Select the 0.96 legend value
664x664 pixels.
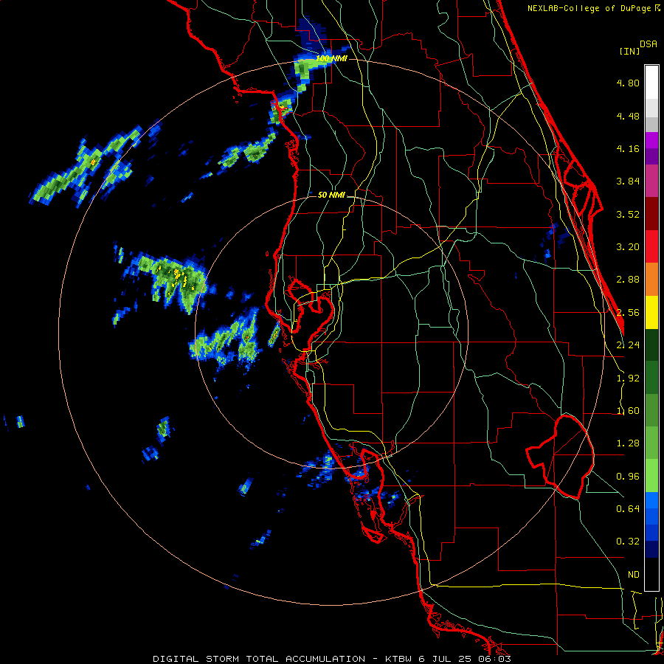(628, 477)
